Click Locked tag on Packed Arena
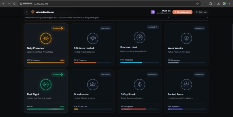Screen dimensions: 233x117 pos(199,74)
